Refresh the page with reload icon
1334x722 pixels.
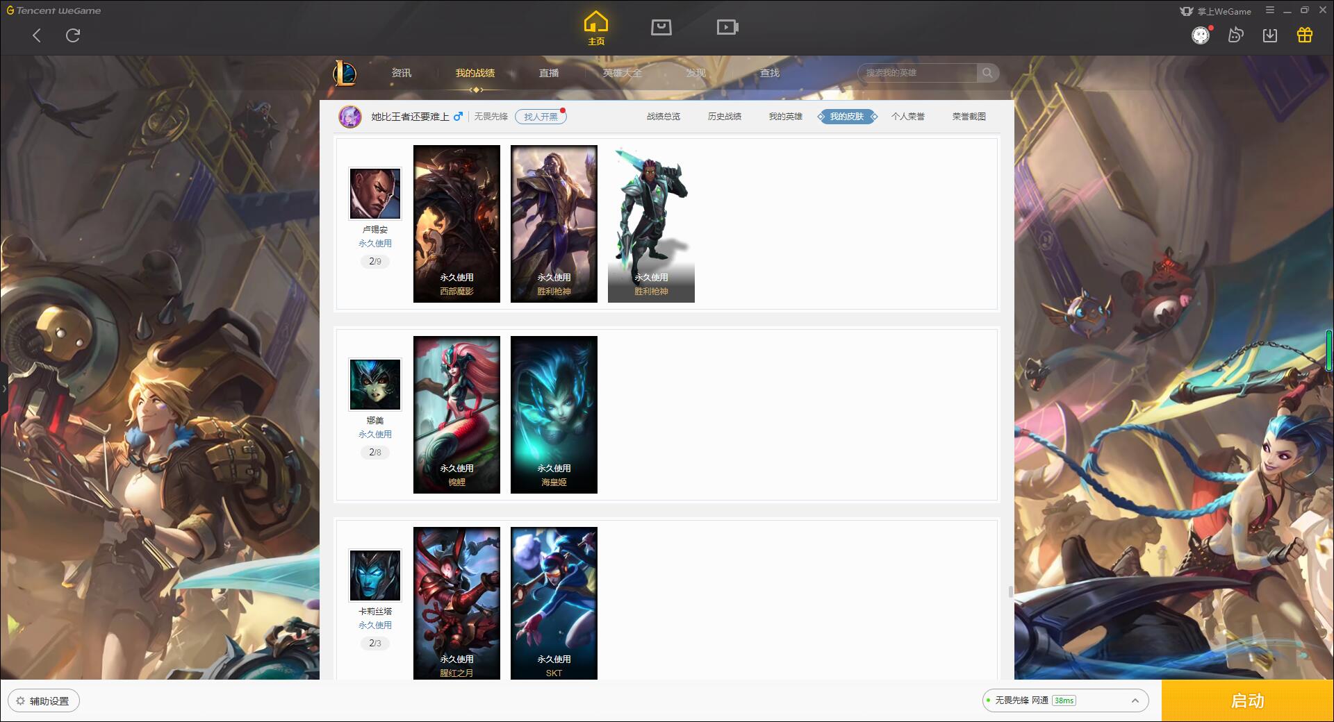73,35
